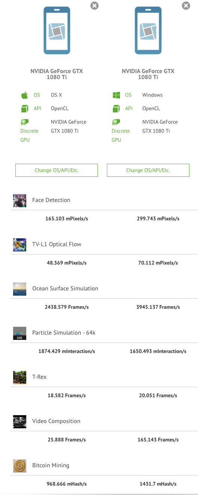Click the Discrete GPU icon in right column
Viewport: 198px width, 495px height.
click(x=116, y=122)
